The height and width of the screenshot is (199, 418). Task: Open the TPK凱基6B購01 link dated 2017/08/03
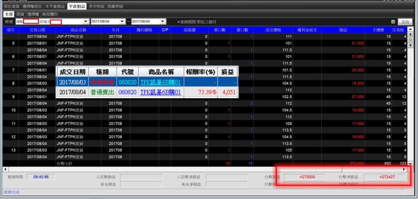pos(161,82)
